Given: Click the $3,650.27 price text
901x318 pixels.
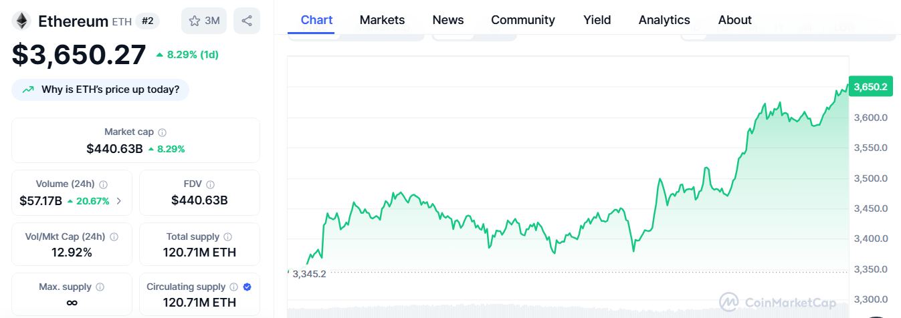Looking at the screenshot, I should point(79,55).
